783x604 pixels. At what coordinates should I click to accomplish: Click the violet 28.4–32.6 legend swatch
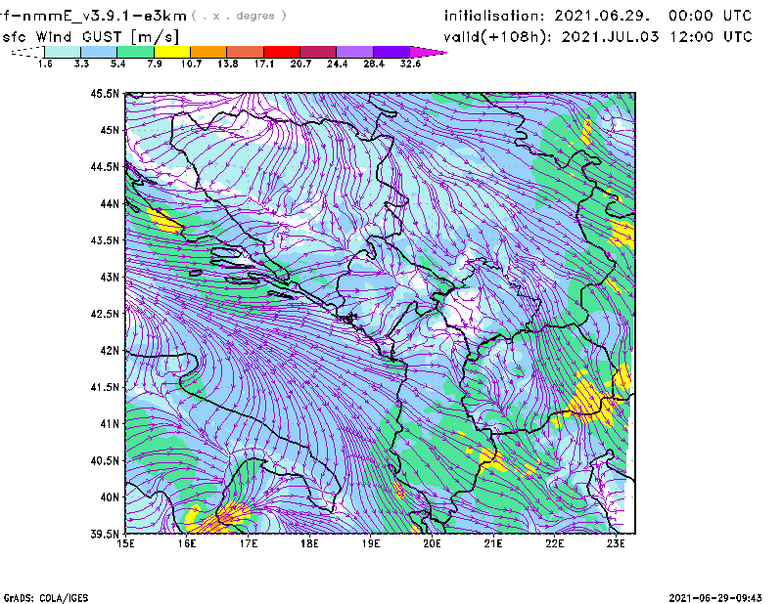391,52
